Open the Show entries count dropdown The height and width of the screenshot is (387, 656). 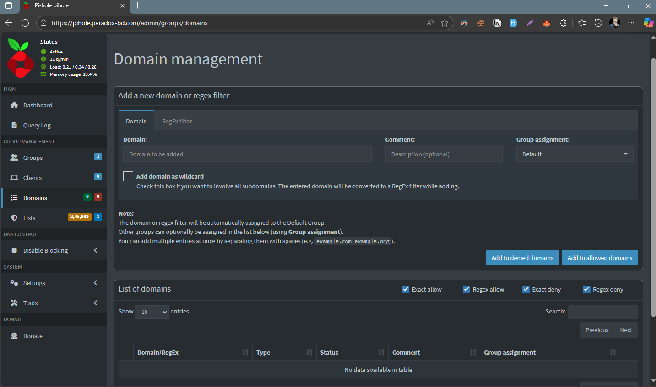152,312
